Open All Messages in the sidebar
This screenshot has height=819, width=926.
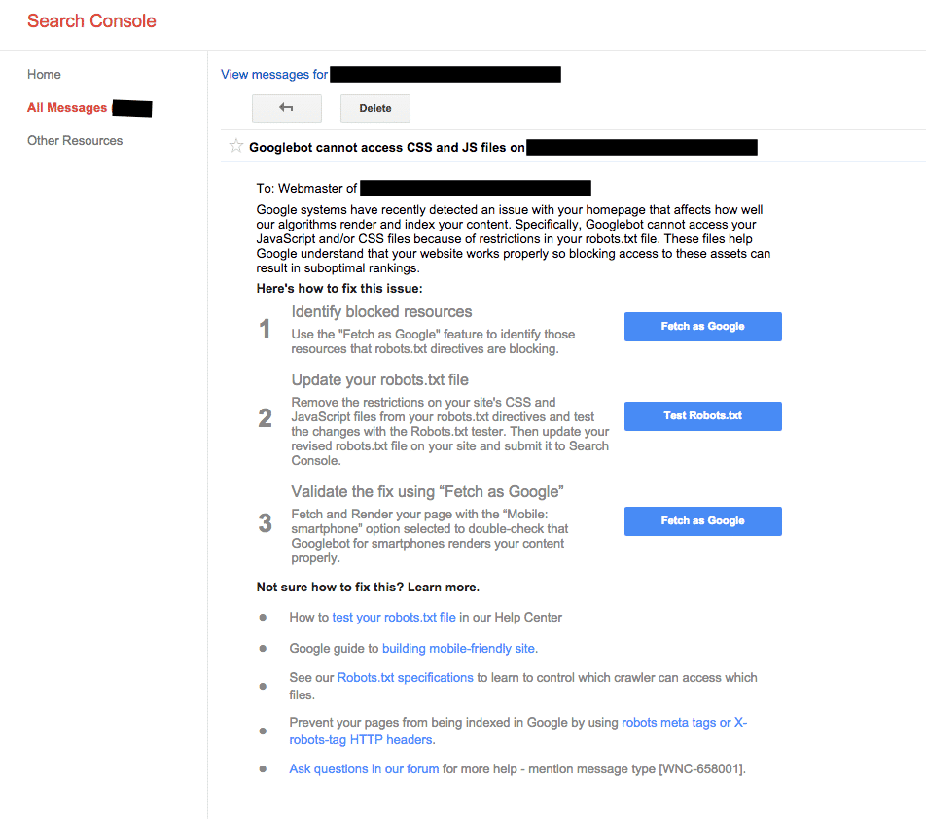click(x=67, y=107)
